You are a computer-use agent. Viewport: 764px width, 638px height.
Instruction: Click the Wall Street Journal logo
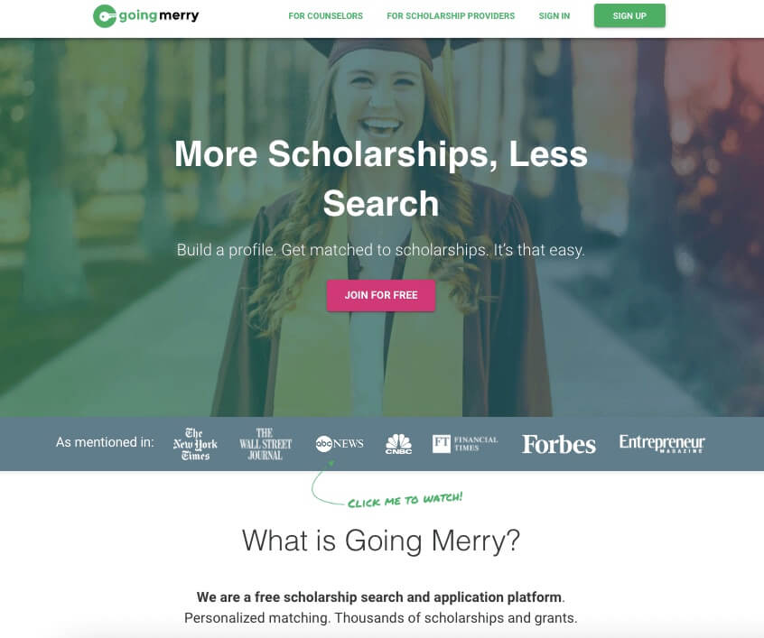(266, 444)
